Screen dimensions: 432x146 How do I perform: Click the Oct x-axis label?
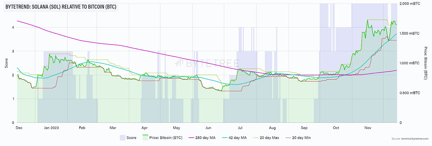(x=336, y=127)
